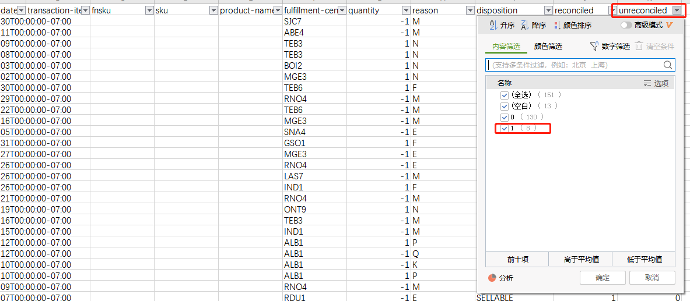Confirm filter with 确定 button
The height and width of the screenshot is (301, 690).
tap(603, 278)
